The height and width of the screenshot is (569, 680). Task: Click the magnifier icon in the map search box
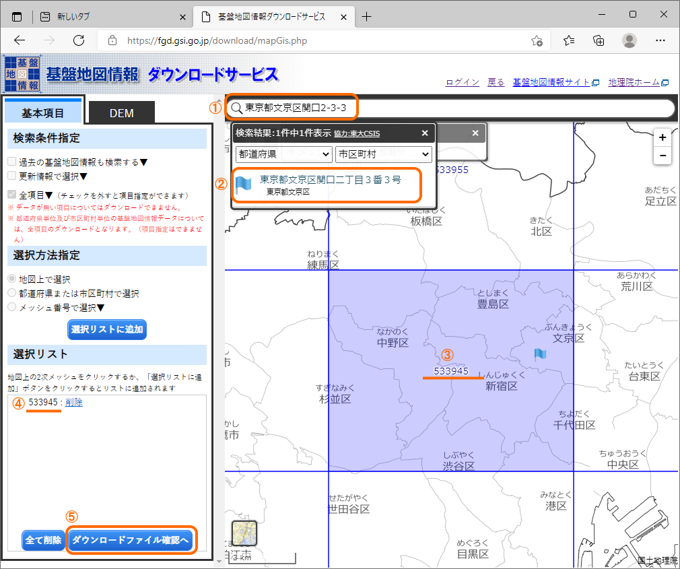point(236,108)
